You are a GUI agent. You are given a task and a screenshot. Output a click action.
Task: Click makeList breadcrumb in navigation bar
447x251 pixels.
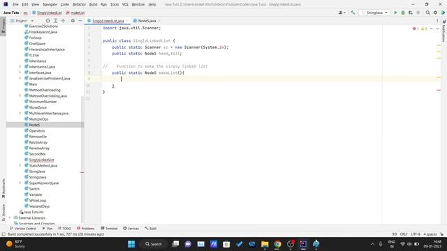pyautogui.click(x=75, y=13)
